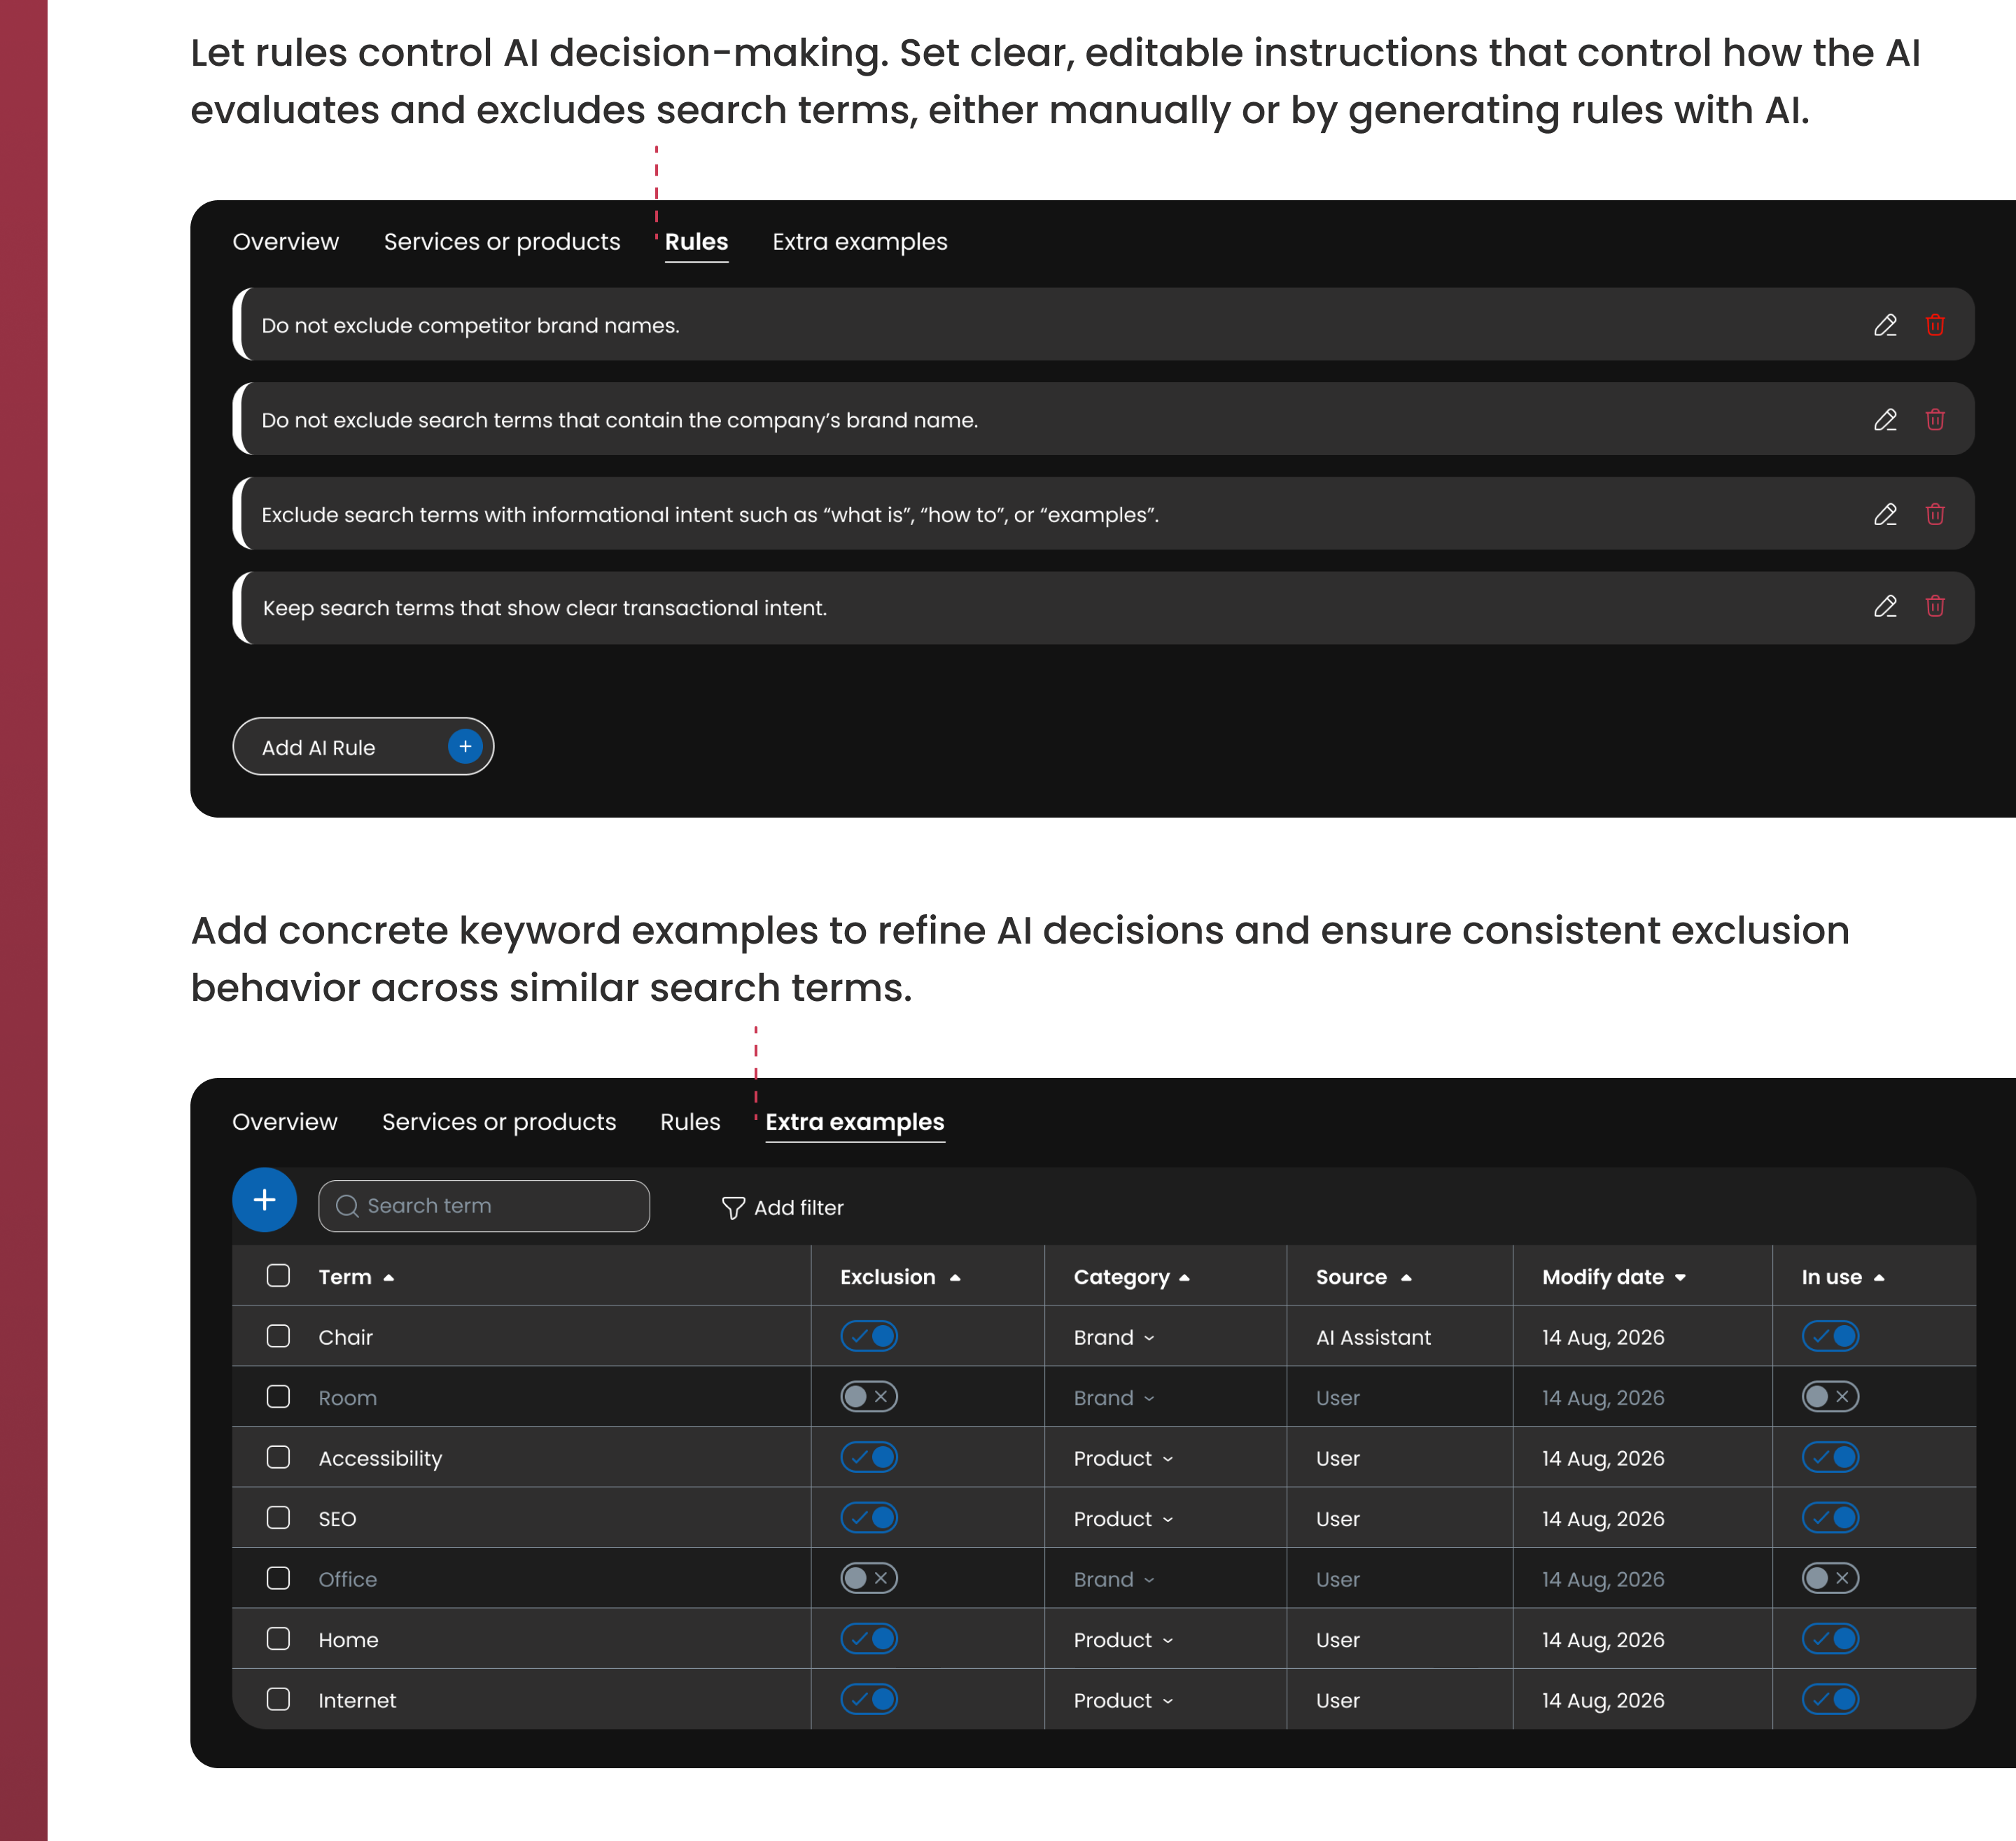The height and width of the screenshot is (1841, 2016).
Task: Edit the competitor brand names rule
Action: tap(1884, 325)
